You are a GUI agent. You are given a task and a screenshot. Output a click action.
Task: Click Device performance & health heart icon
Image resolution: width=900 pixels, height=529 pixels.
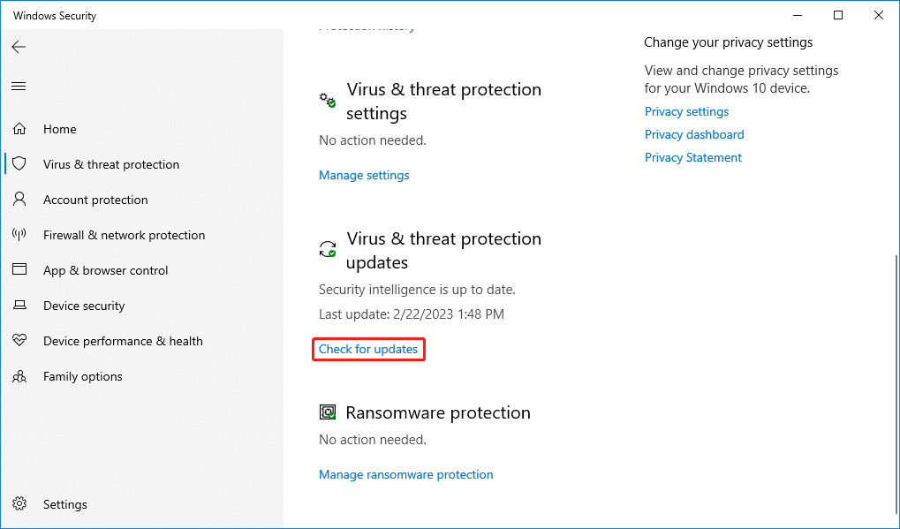coord(19,340)
